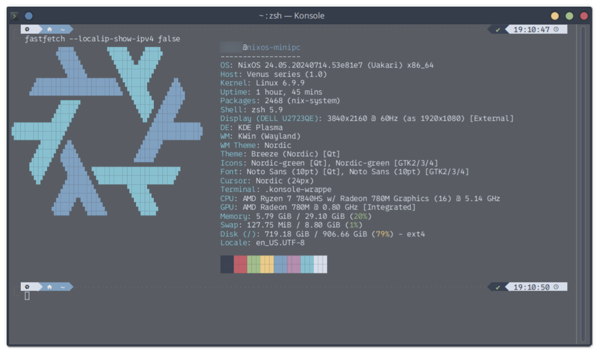Click the fastfetch command text
The height and width of the screenshot is (353, 598).
pos(102,39)
